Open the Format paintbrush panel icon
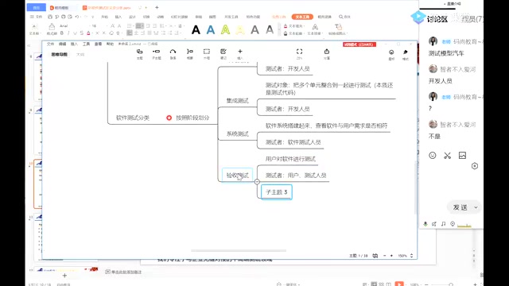 click(x=406, y=52)
